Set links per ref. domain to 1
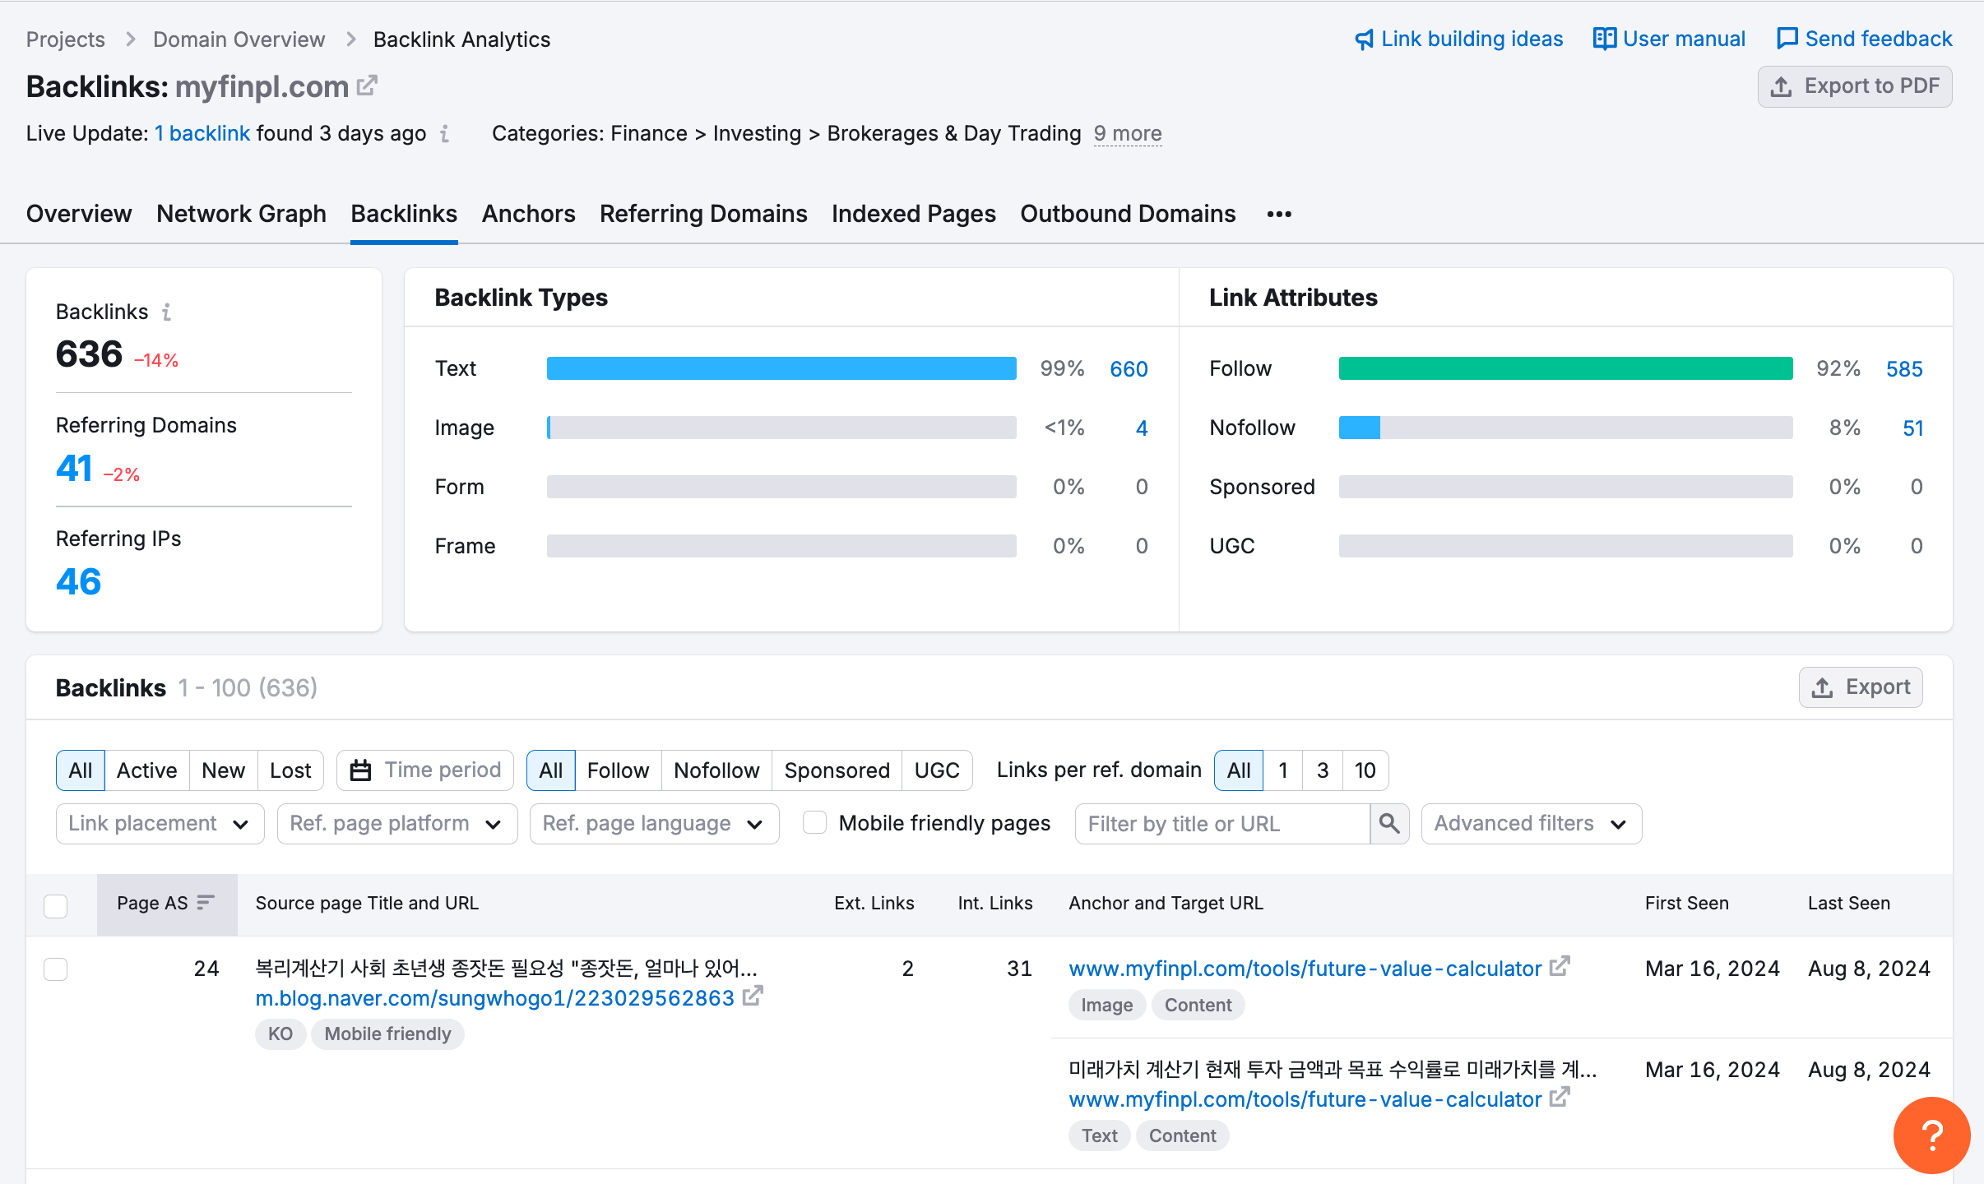Screen dimensions: 1984x1184 tap(1282, 770)
